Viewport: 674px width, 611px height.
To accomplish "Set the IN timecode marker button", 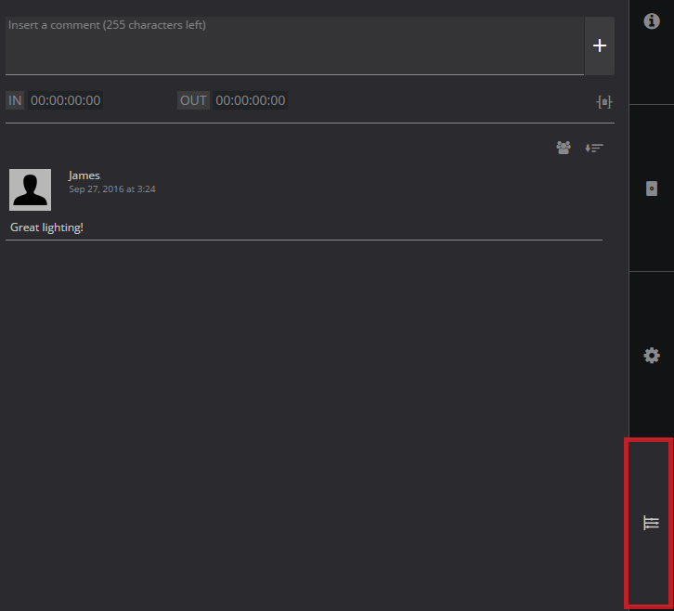I will (x=15, y=100).
